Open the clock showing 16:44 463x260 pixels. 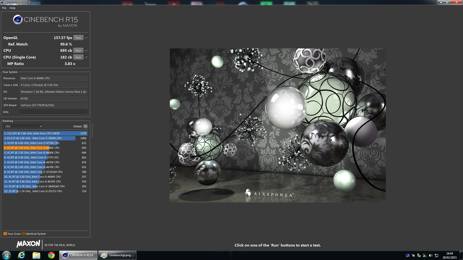[x=450, y=255]
